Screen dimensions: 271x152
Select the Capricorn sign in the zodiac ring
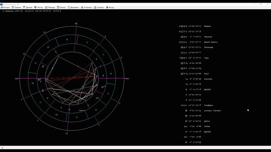click(96, 110)
